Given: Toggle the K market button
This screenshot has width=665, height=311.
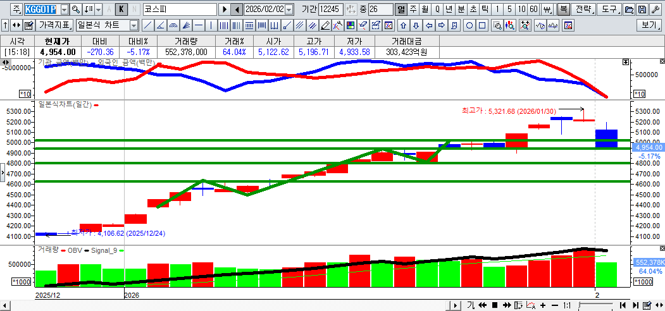Looking at the screenshot, I should click(121, 9).
